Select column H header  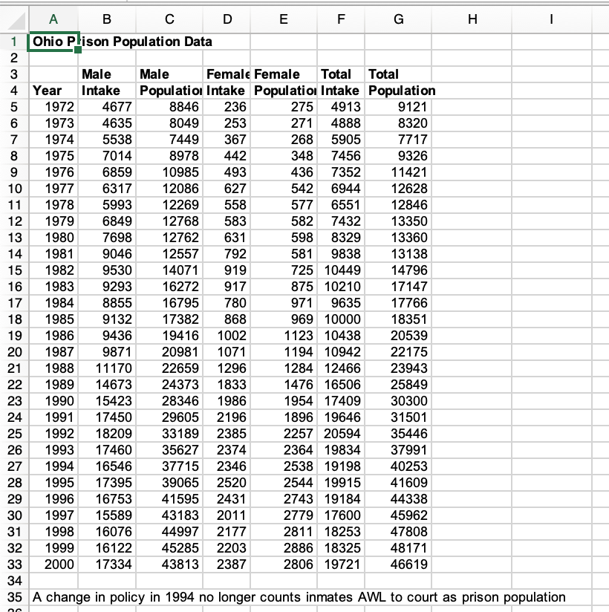click(x=472, y=19)
